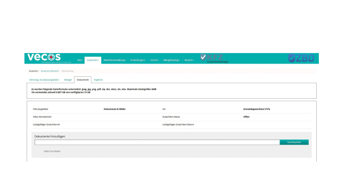This screenshot has width=346, height=194.
Task: Click the 'Art' label
Action: pyautogui.click(x=164, y=109)
